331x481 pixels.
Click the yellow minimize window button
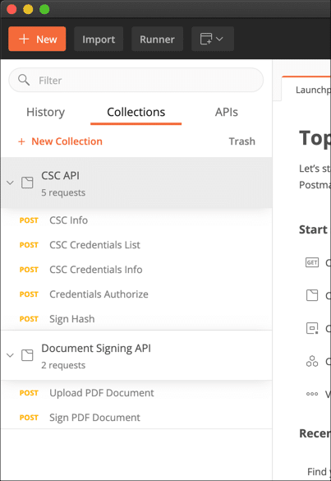[28, 10]
